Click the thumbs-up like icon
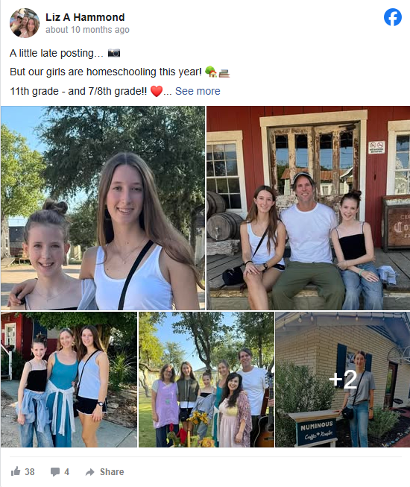Screen dimensions: 410x487 click(x=16, y=471)
